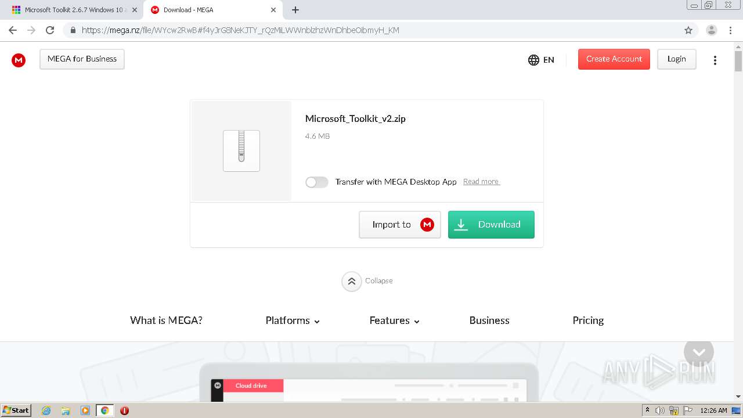Go back to previous page
The height and width of the screenshot is (418, 743).
13,30
